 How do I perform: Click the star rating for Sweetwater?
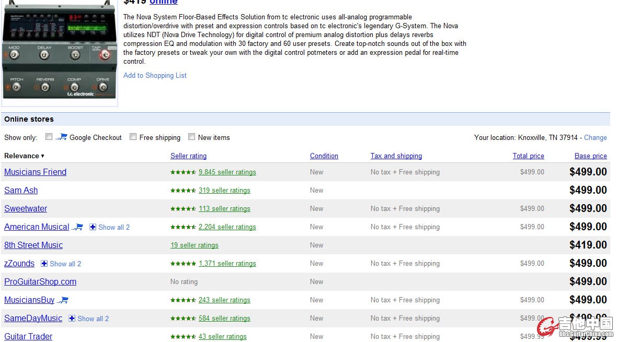click(x=183, y=209)
